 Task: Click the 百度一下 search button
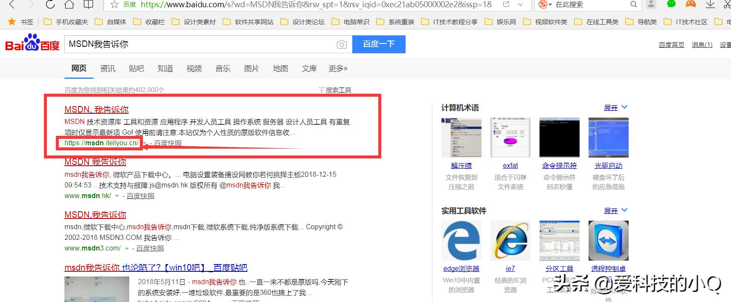pyautogui.click(x=379, y=44)
